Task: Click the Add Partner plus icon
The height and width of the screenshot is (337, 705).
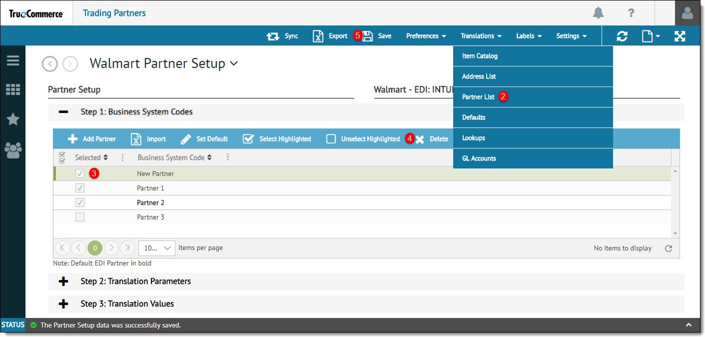Action: (73, 139)
